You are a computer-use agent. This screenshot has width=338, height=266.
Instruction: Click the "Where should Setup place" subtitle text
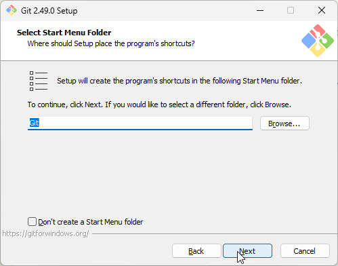point(111,43)
